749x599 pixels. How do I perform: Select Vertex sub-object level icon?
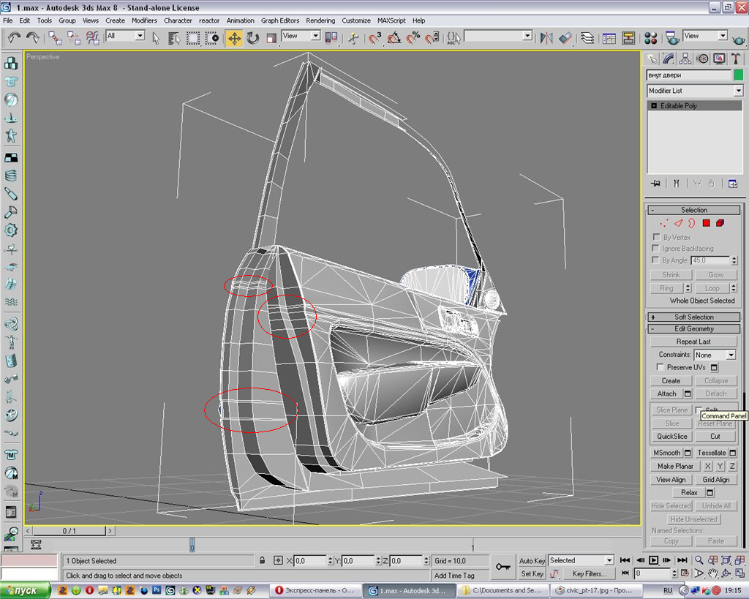click(664, 223)
